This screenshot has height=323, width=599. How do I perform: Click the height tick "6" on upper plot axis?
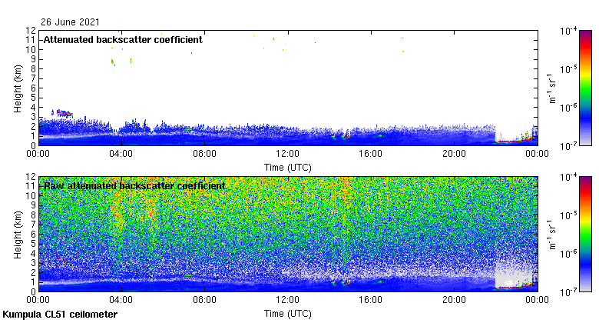[33, 88]
